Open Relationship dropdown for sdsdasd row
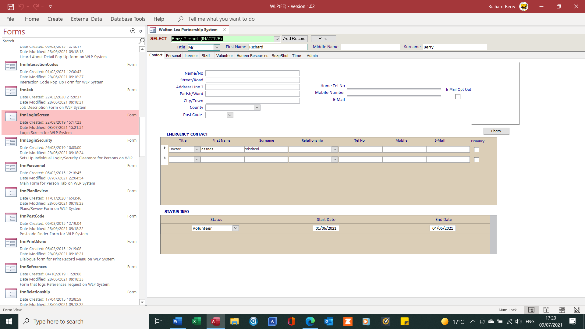585x329 pixels. pos(335,149)
